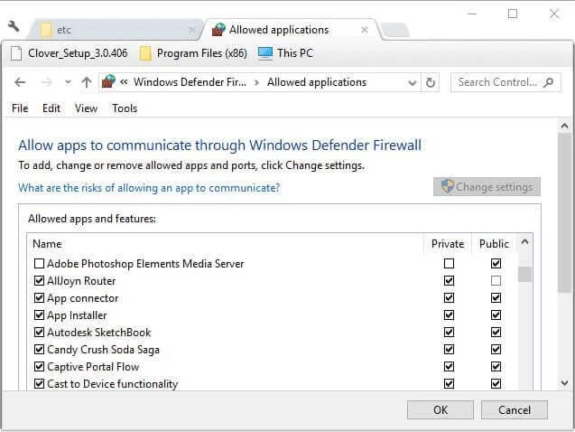
Task: Uncheck the App connector name checkbox
Action: (39, 297)
